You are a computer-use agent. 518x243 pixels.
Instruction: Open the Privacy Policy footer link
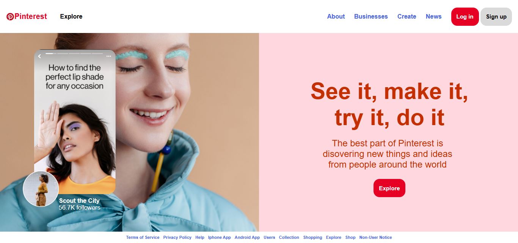click(x=177, y=237)
